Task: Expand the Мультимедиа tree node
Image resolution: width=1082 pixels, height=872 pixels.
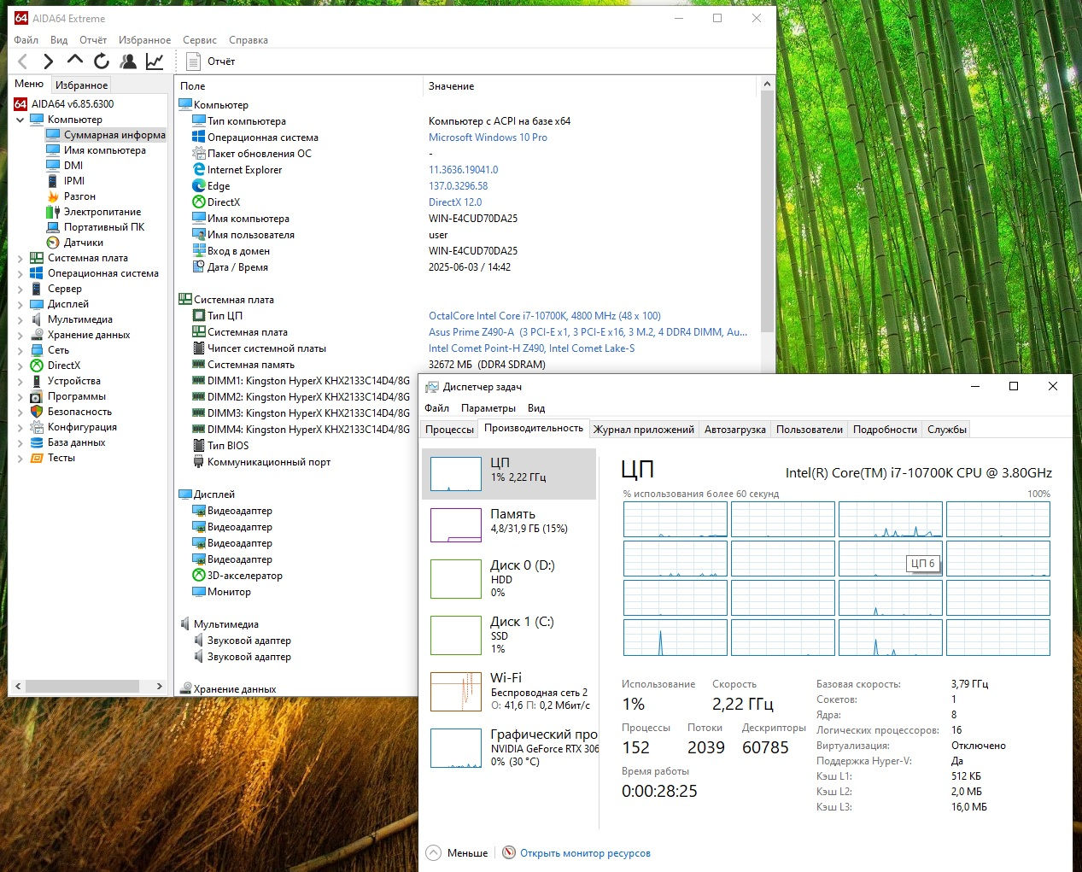Action: (x=20, y=319)
